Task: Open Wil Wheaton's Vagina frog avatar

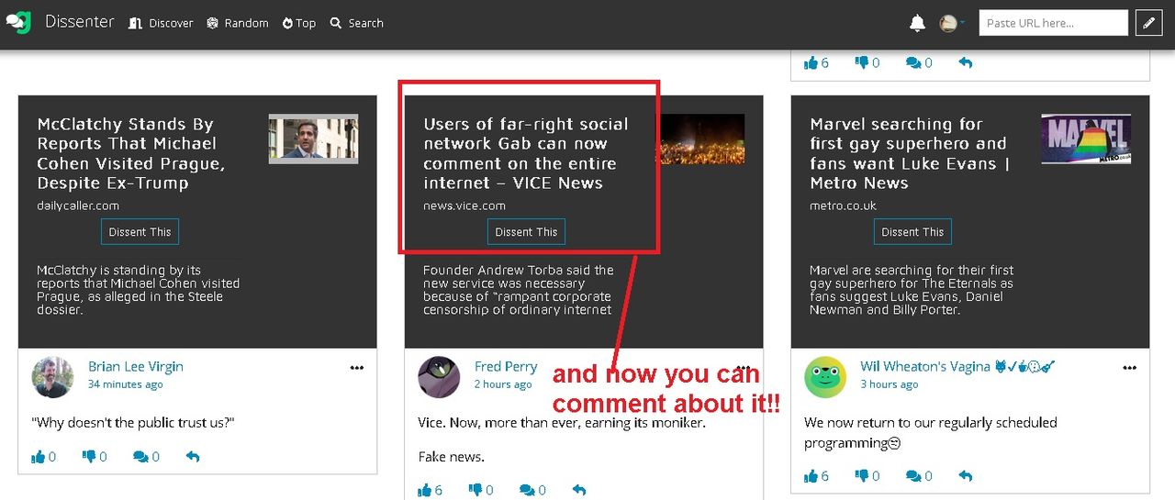Action: pyautogui.click(x=825, y=376)
